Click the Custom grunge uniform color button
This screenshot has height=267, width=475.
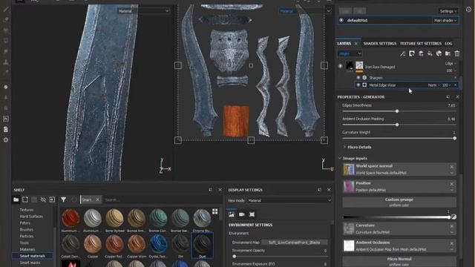(399, 202)
